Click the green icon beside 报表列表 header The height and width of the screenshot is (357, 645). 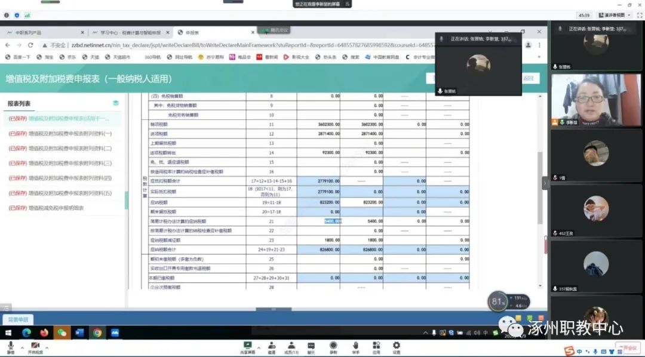[x=116, y=103]
